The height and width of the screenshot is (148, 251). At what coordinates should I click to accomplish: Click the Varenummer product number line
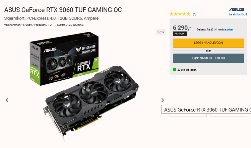click(x=44, y=25)
